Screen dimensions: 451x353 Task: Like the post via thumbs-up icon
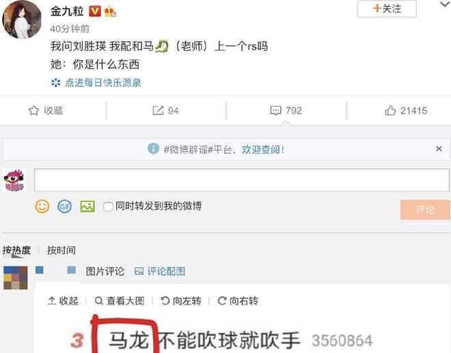390,111
